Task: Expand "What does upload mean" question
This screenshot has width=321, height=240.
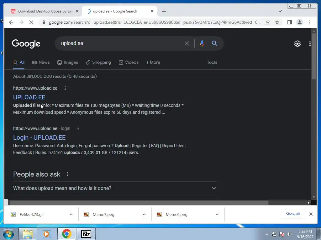Action: [115, 188]
